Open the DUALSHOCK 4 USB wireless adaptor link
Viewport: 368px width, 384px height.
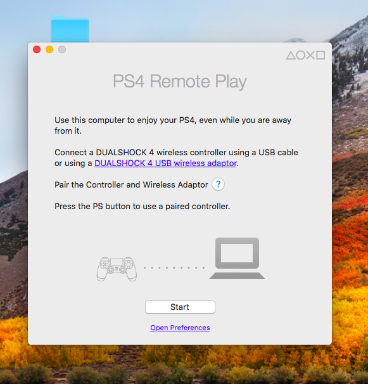pos(165,163)
